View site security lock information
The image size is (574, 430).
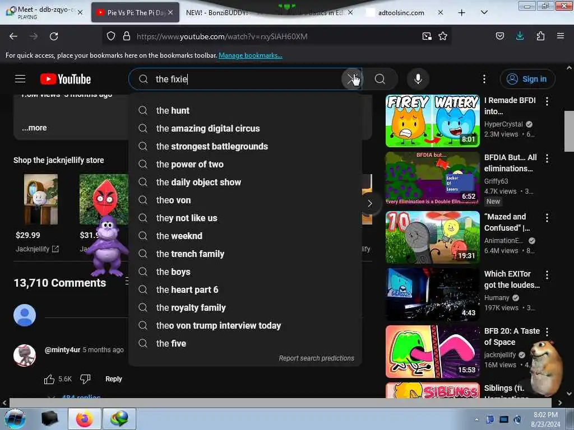tap(127, 36)
